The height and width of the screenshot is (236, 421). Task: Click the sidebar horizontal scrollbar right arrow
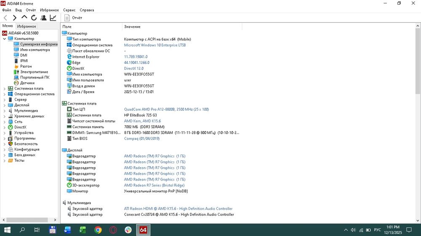click(55, 220)
